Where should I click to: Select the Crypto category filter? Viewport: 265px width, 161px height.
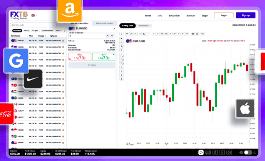(35, 31)
